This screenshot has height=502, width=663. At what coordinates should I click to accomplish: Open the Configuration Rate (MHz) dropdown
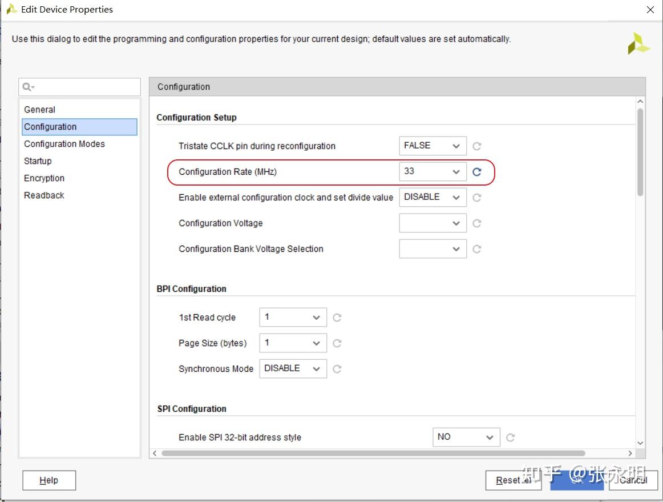[432, 172]
